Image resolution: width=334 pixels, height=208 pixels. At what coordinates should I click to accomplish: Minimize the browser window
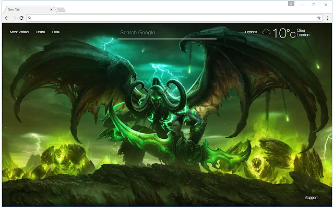(x=302, y=5)
